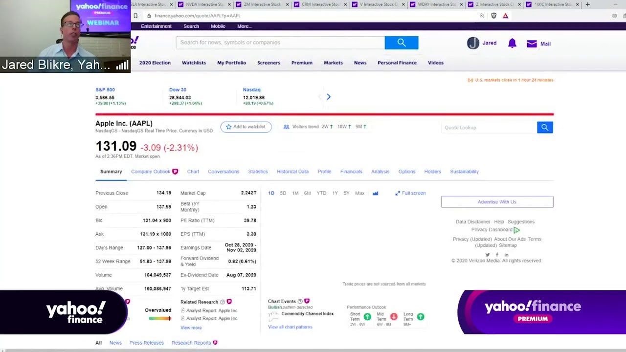Image resolution: width=626 pixels, height=352 pixels.
Task: Click the main search input field
Action: (x=280, y=43)
